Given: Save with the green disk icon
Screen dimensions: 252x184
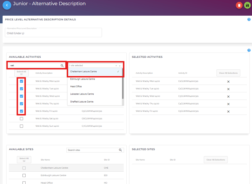Looking at the screenshot, I should (x=247, y=5).
